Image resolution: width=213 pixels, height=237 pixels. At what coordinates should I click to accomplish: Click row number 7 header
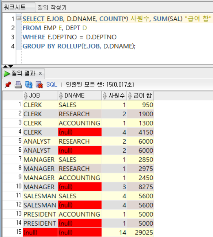point(13,159)
